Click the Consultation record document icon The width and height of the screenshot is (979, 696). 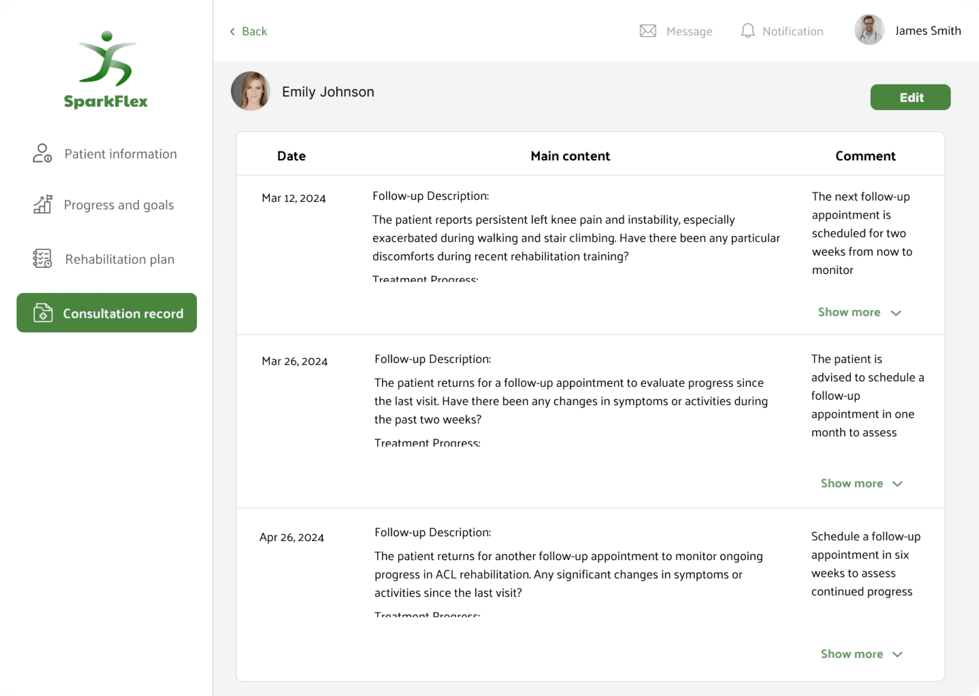[x=43, y=313]
